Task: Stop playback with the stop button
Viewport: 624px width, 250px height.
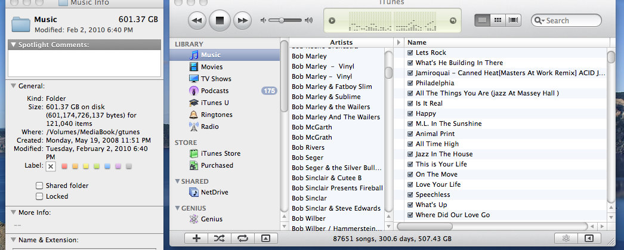Action: coord(220,20)
